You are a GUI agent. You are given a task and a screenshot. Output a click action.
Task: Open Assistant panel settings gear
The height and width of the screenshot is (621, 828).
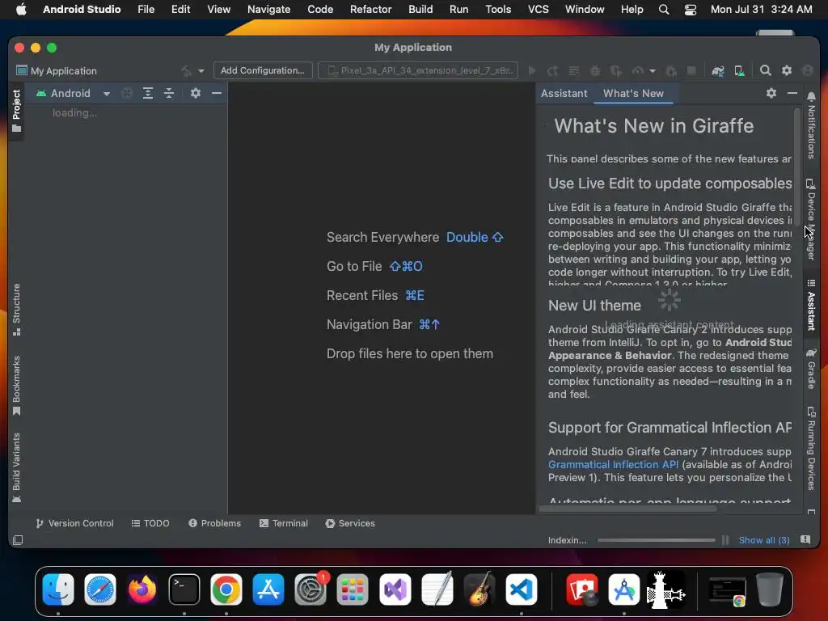(x=771, y=93)
